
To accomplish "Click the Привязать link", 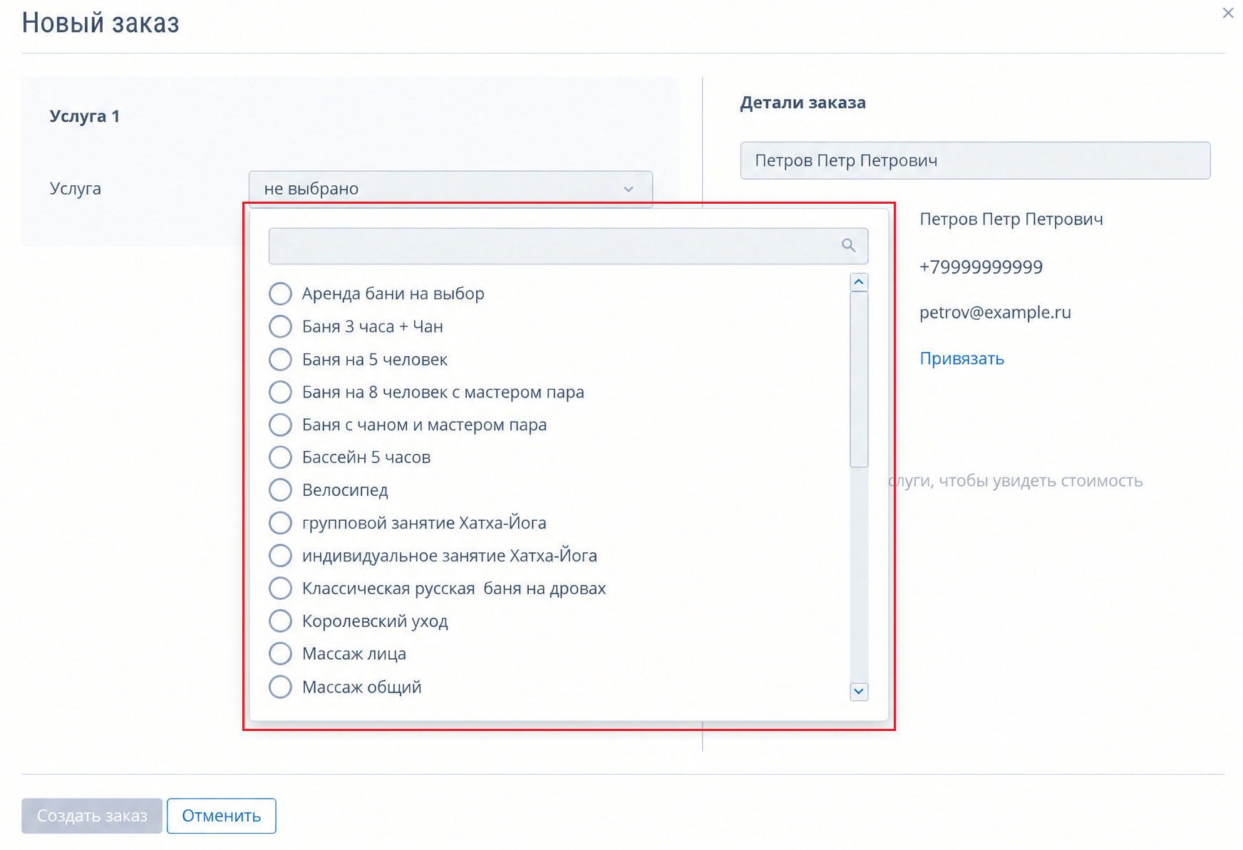I will point(961,358).
